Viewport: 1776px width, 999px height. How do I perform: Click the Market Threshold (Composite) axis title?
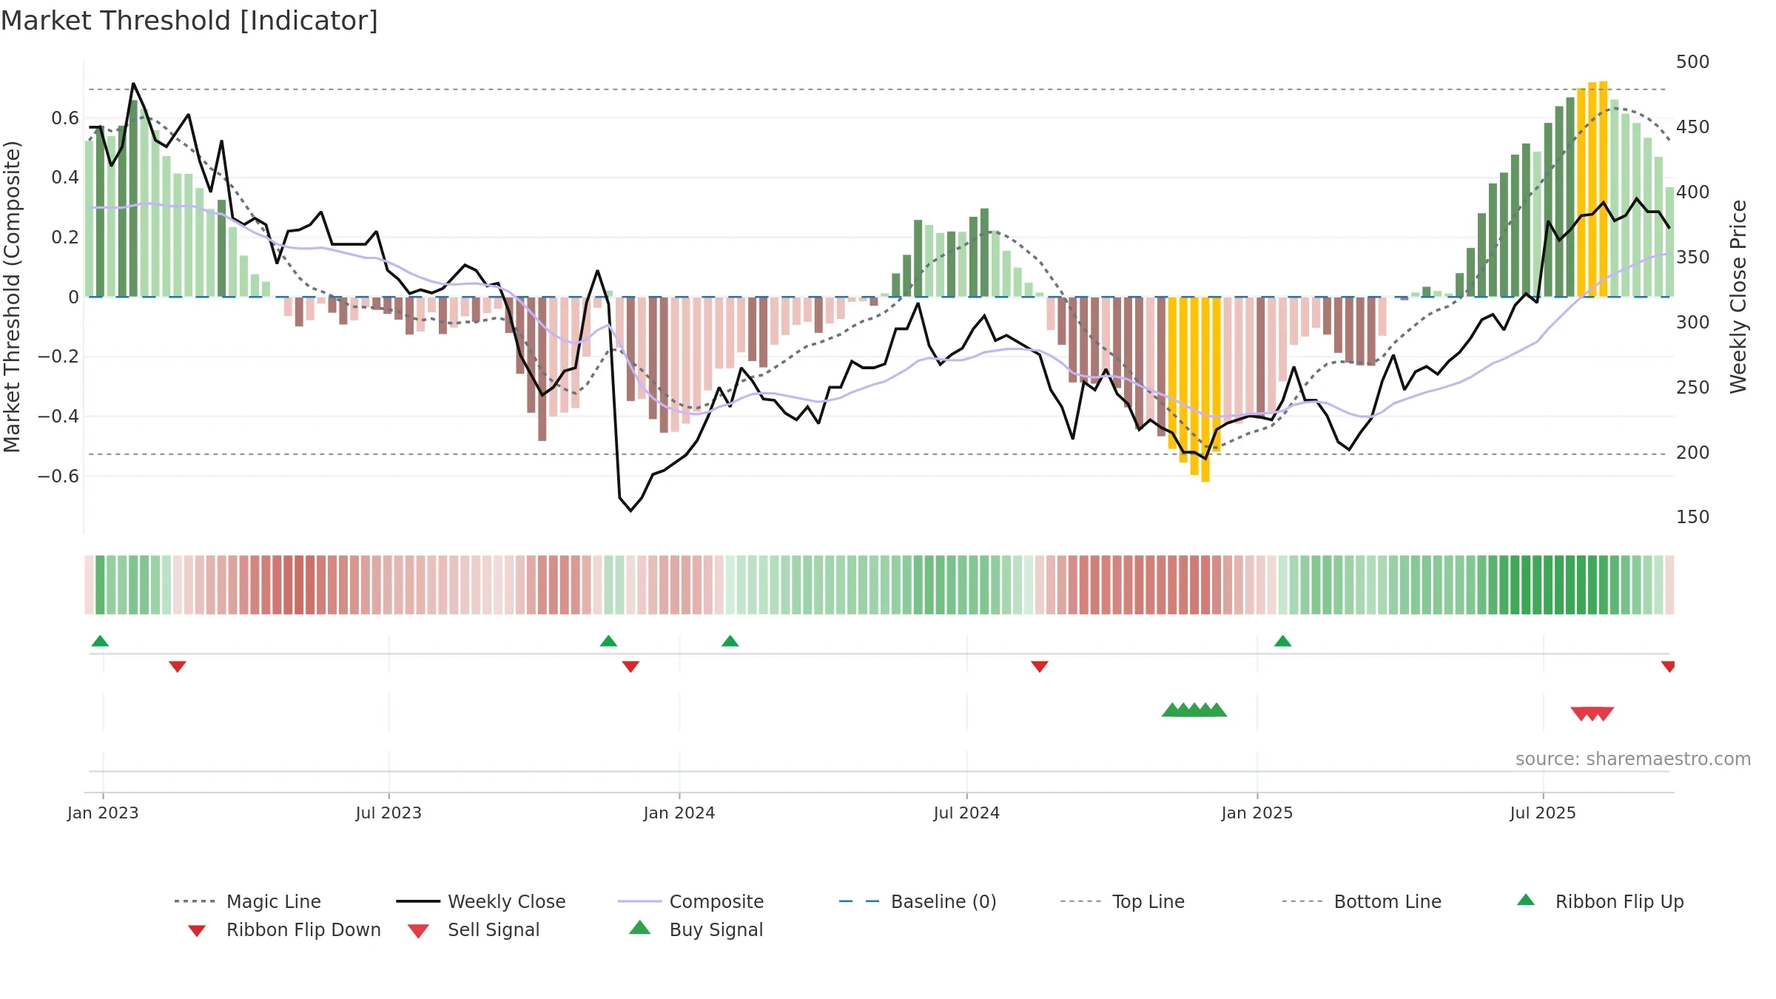tap(12, 296)
